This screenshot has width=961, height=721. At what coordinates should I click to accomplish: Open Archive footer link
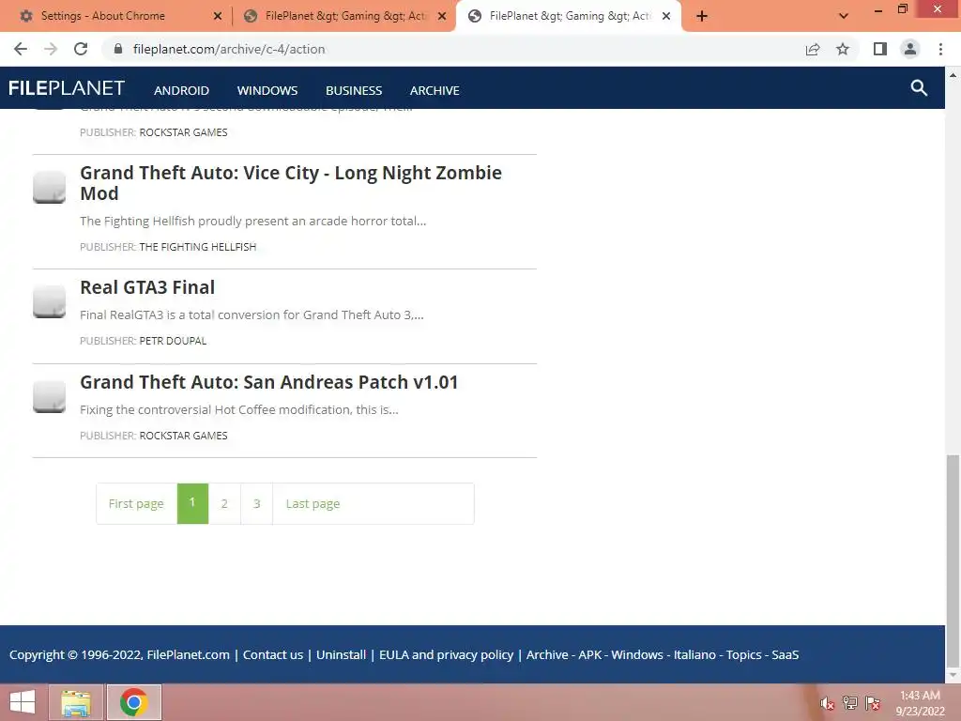point(547,654)
